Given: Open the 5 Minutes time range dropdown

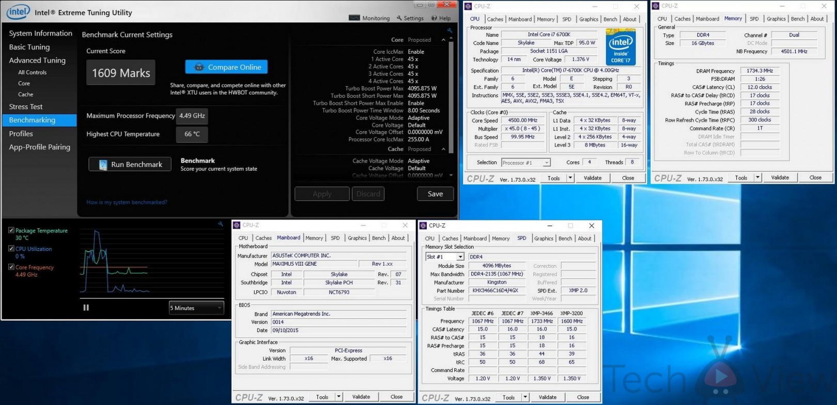Looking at the screenshot, I should pyautogui.click(x=196, y=308).
